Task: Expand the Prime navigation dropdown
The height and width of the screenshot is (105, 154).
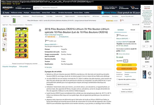Action: tap(54, 13)
